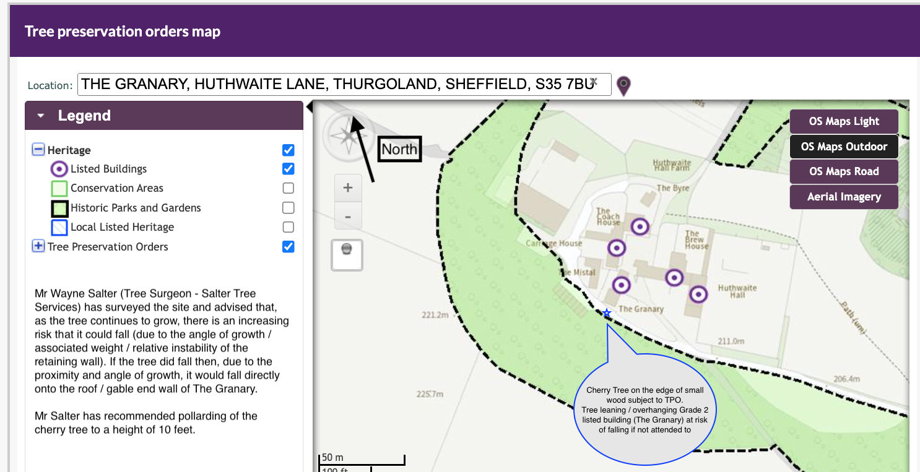This screenshot has height=472, width=920.
Task: Collapse the Heritage group with the minus icon
Action: coord(38,150)
